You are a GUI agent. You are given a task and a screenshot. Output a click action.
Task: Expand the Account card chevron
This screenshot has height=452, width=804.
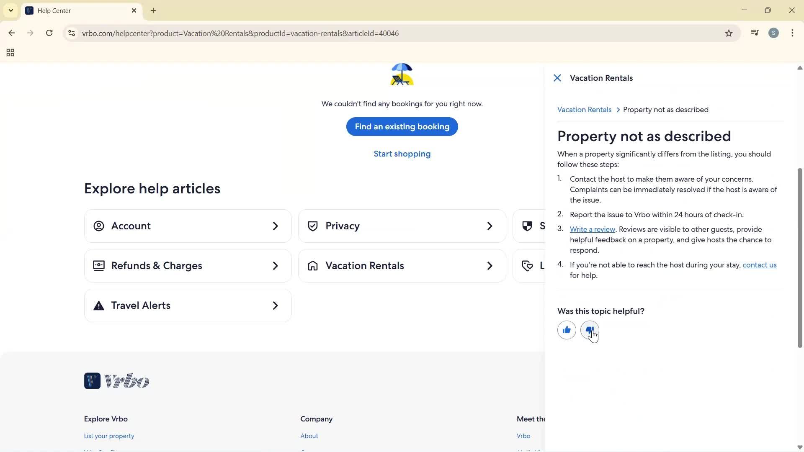point(275,226)
